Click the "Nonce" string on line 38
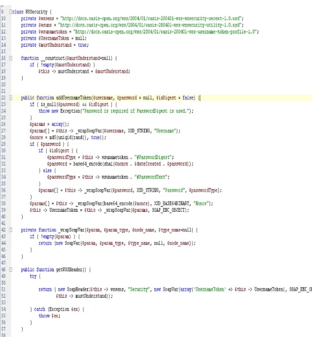Viewport: 312px width, 337px height. click(x=201, y=204)
